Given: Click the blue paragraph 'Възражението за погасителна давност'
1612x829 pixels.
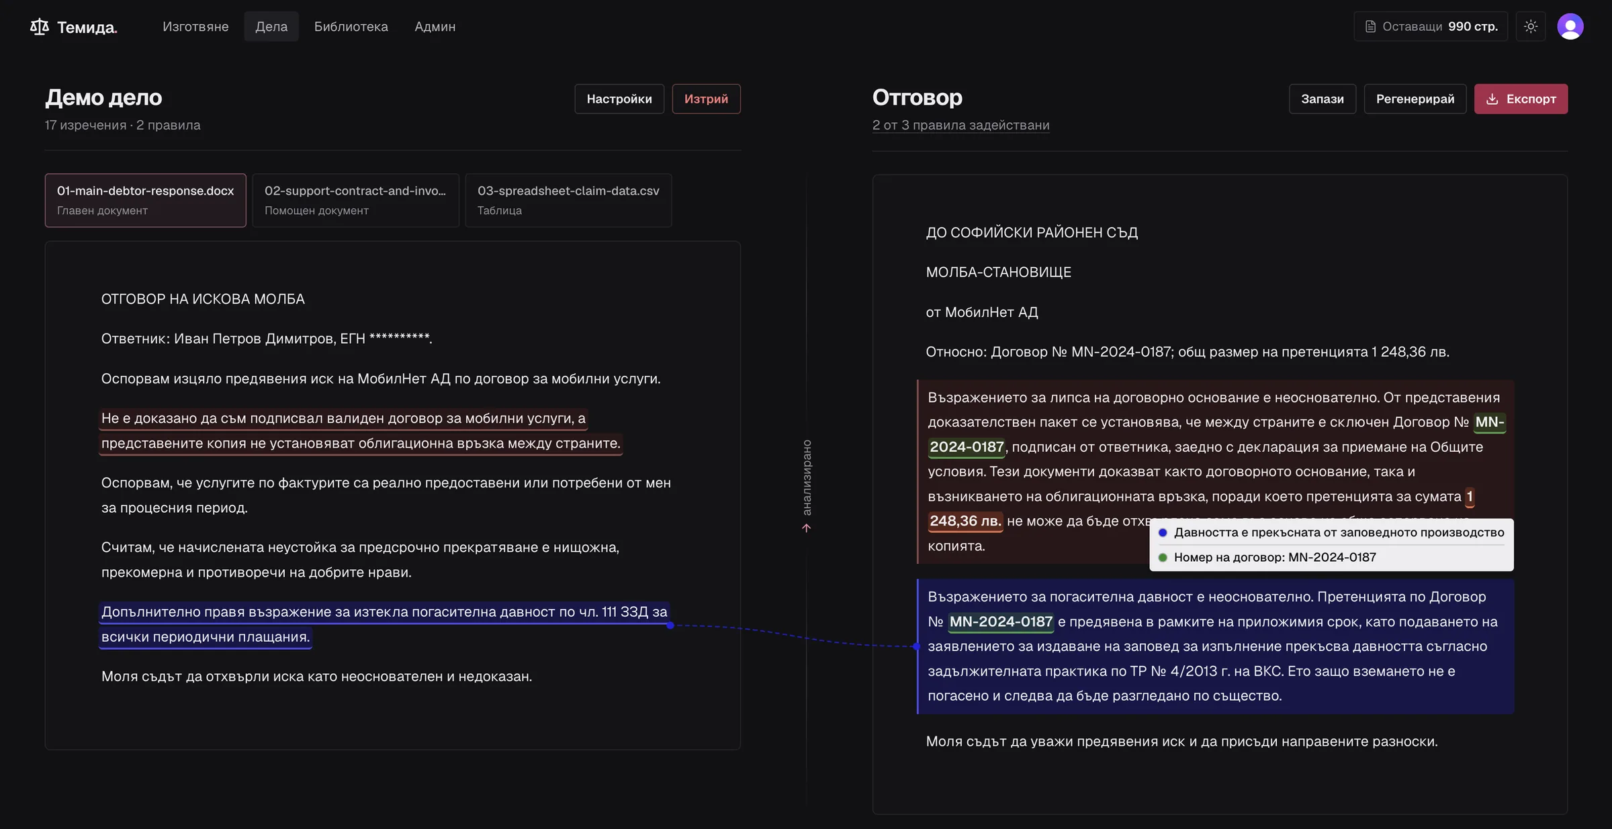Looking at the screenshot, I should pyautogui.click(x=1215, y=646).
